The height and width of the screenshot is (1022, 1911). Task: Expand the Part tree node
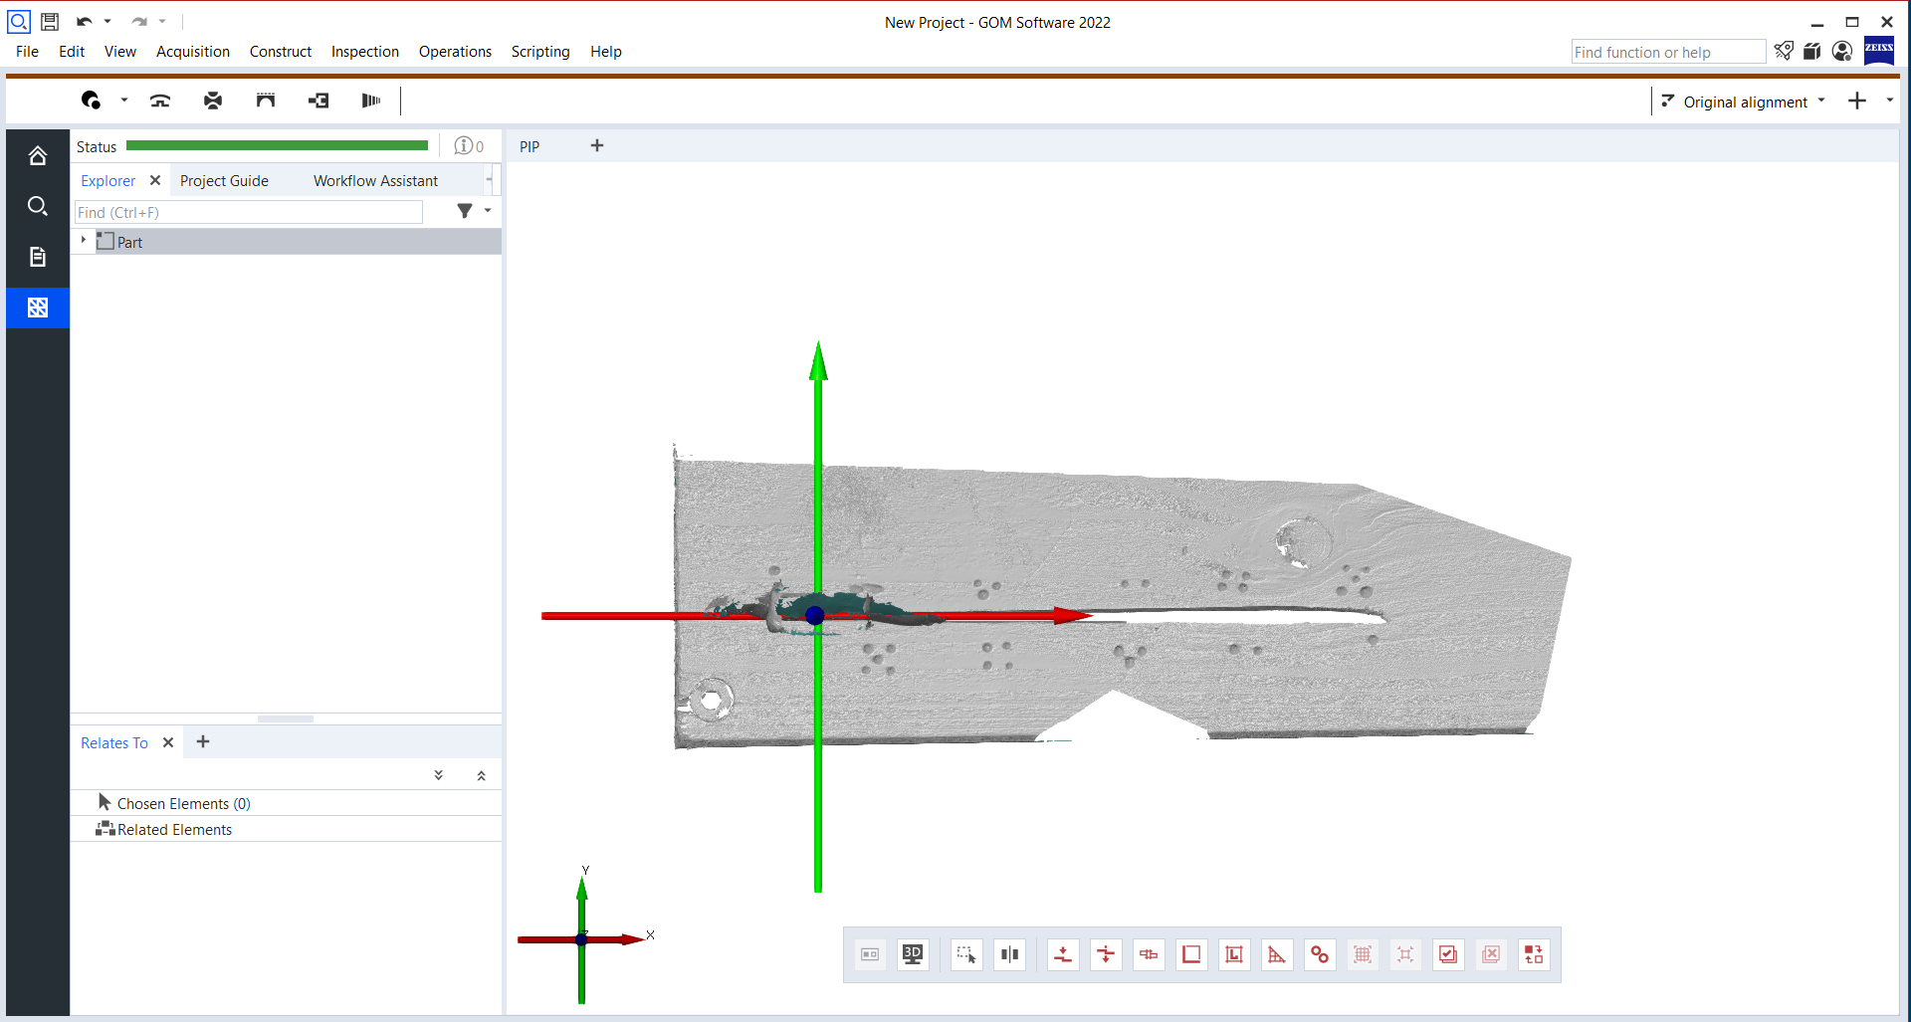coord(84,241)
